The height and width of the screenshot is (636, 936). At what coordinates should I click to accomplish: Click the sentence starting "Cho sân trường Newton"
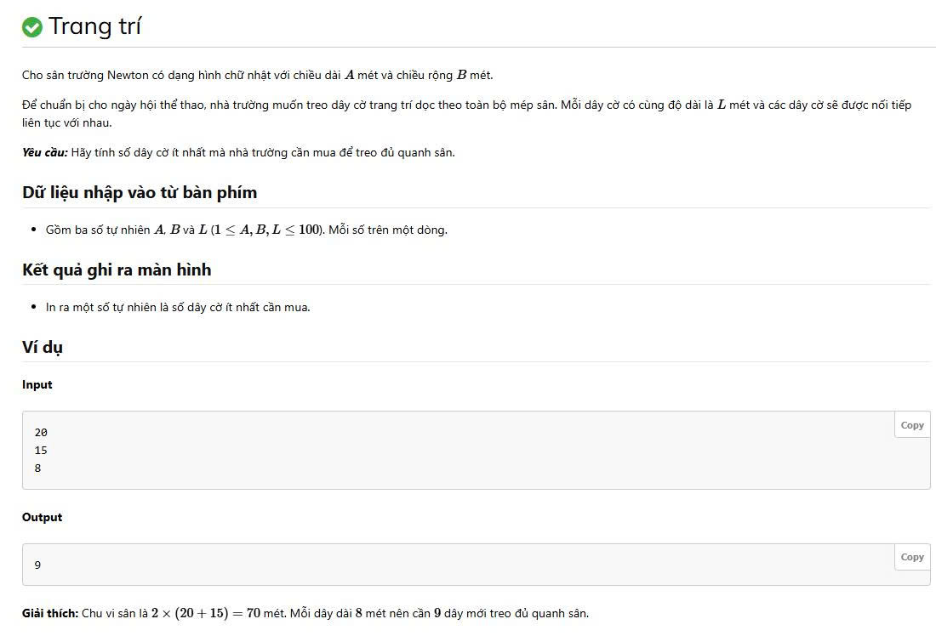(x=257, y=75)
